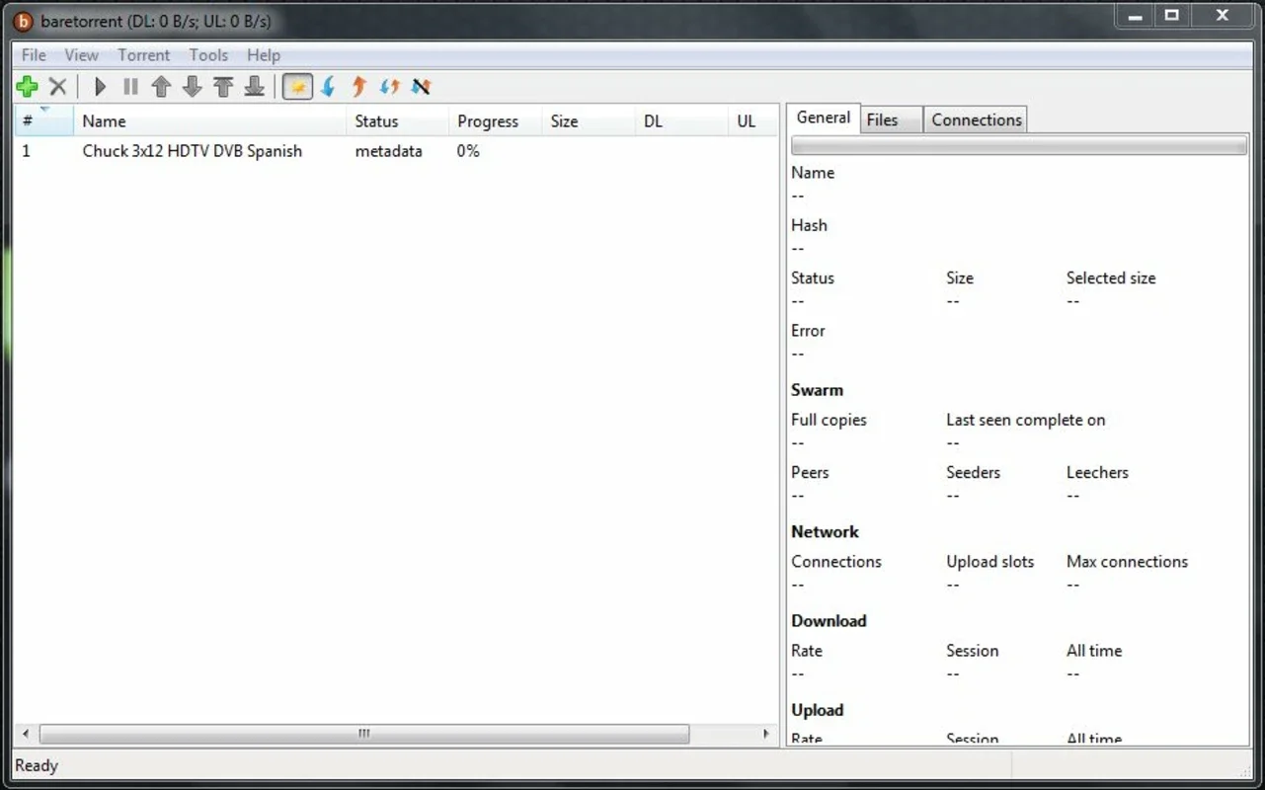1265x790 pixels.
Task: Open the Help menu
Action: (264, 55)
